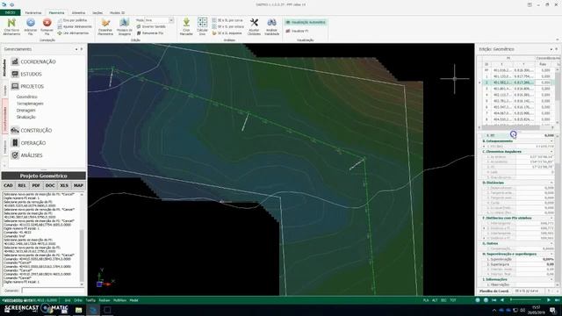
Task: Click the Adicionar PIs icon
Action: point(31,24)
